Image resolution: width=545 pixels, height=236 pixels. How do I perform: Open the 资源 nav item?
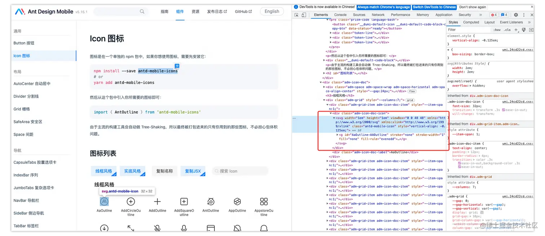tap(195, 12)
